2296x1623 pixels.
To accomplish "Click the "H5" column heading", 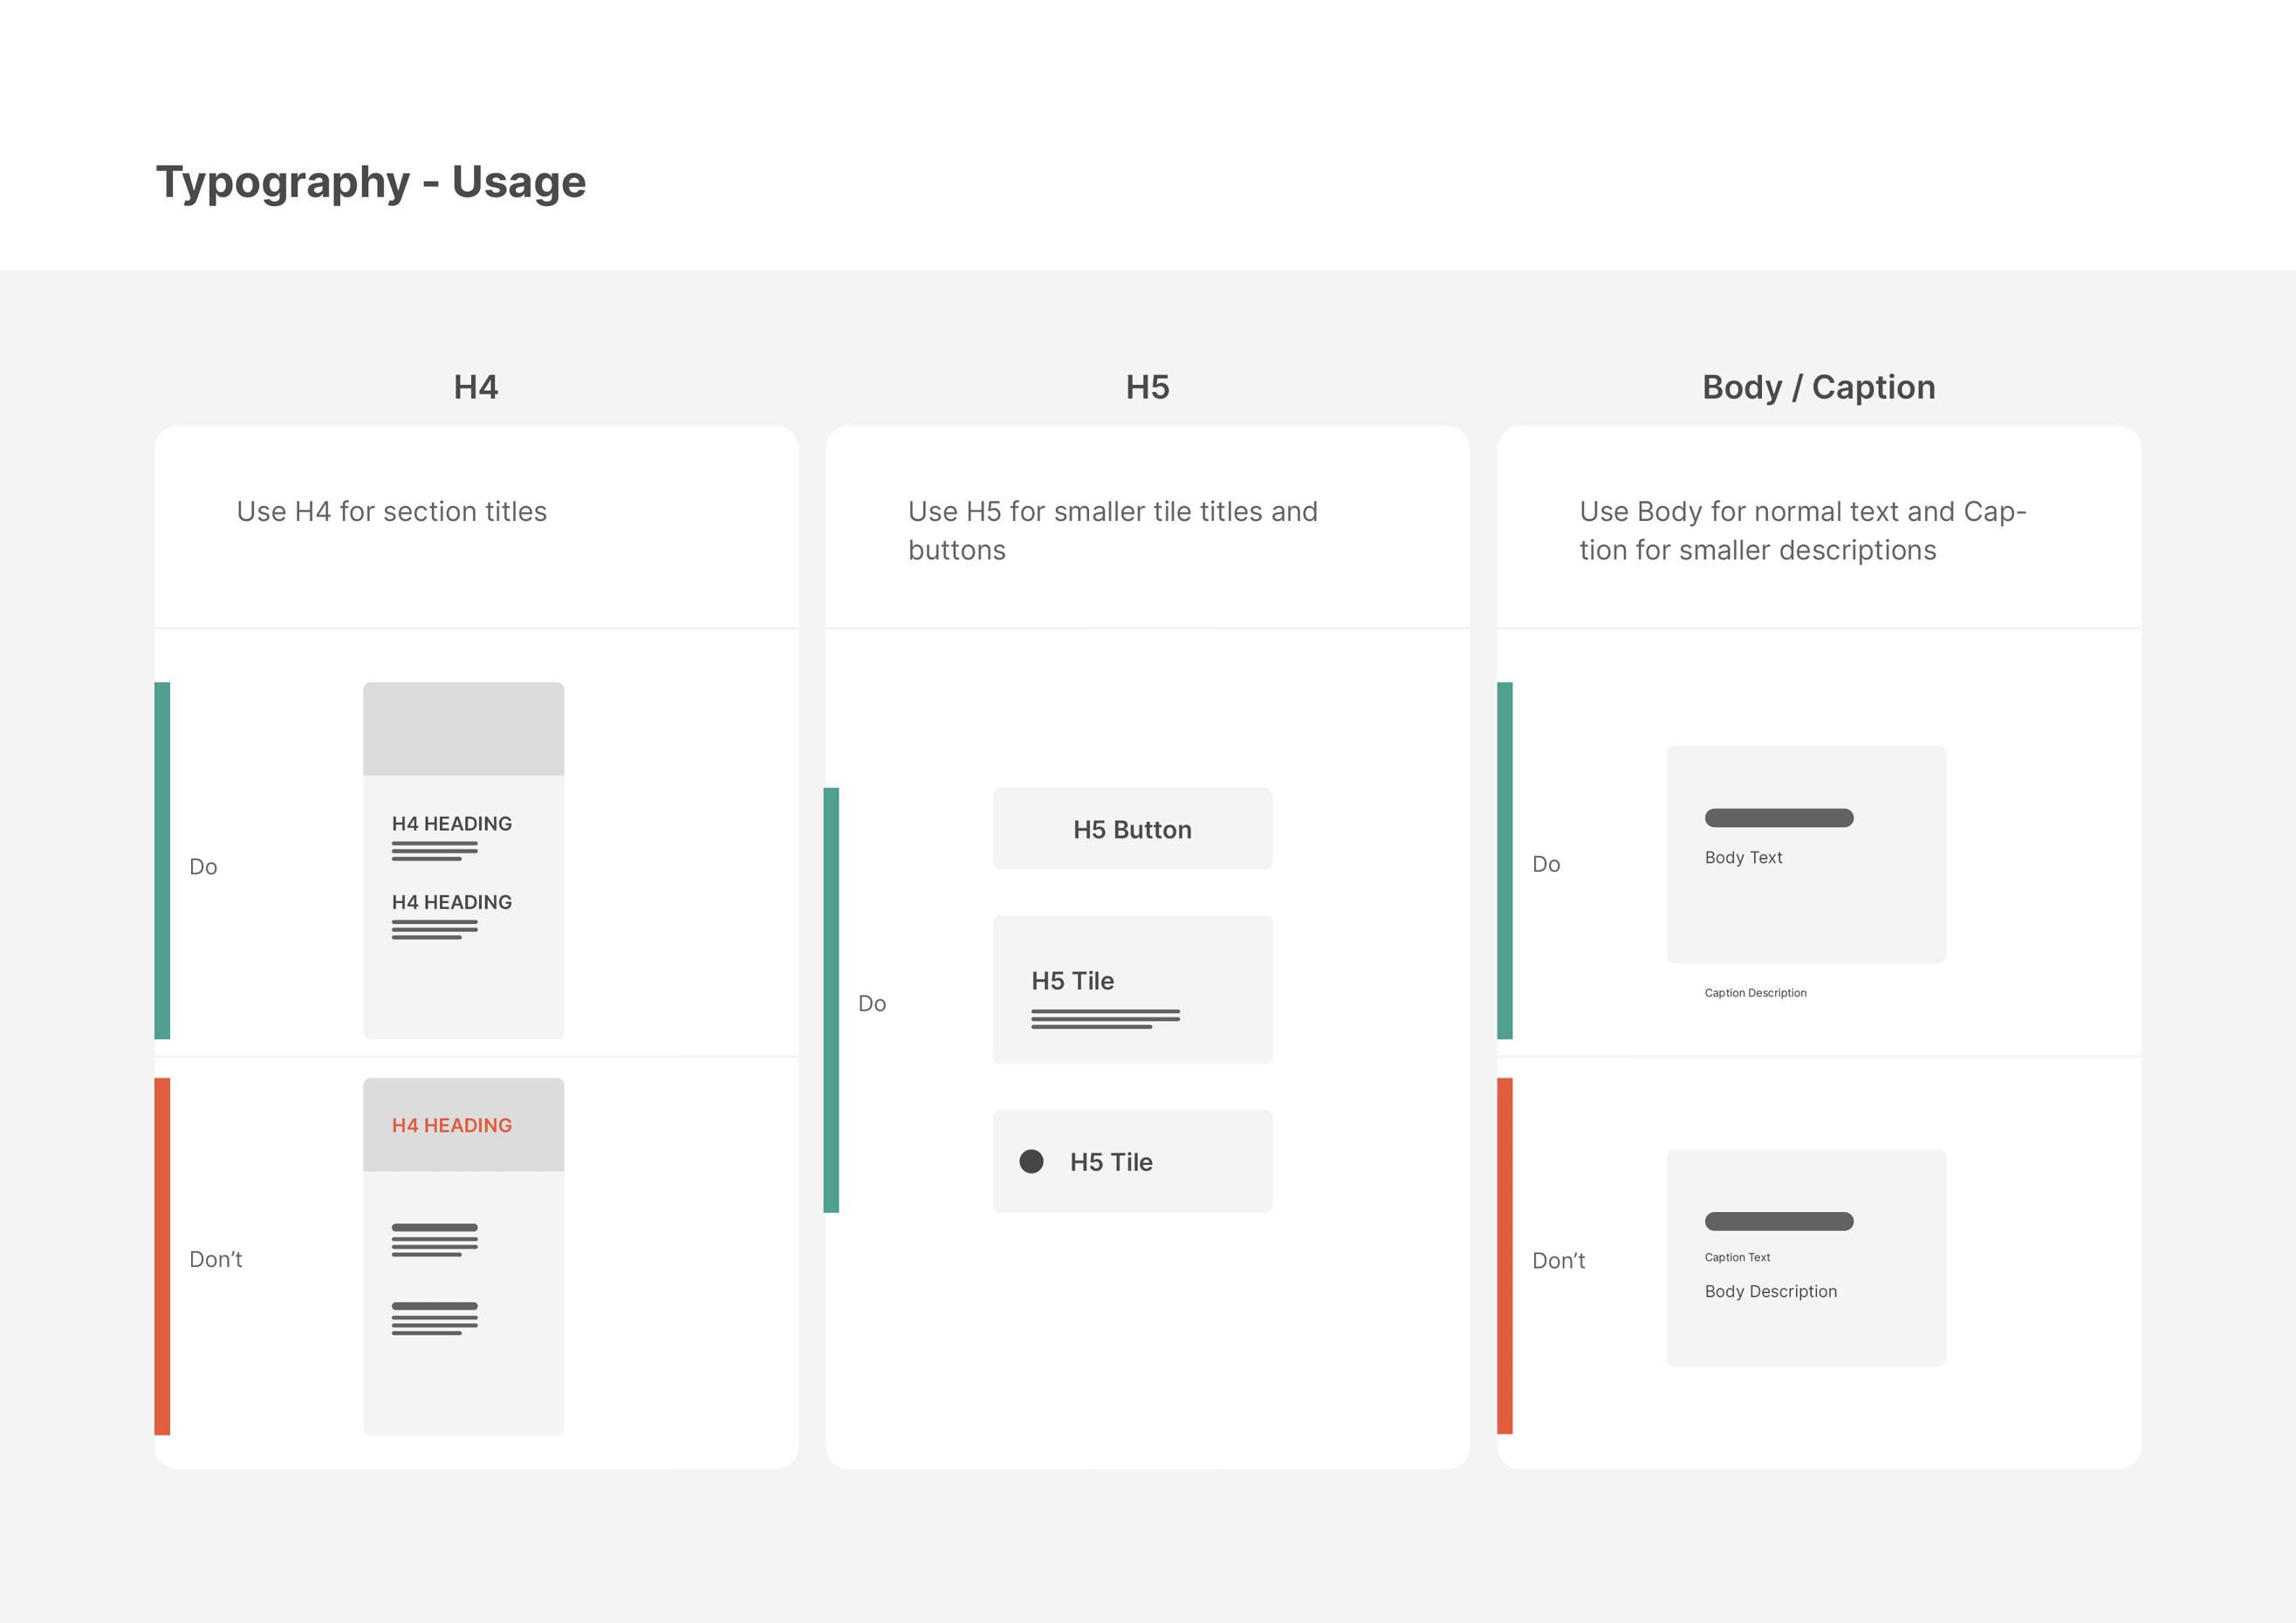I will [x=1147, y=387].
